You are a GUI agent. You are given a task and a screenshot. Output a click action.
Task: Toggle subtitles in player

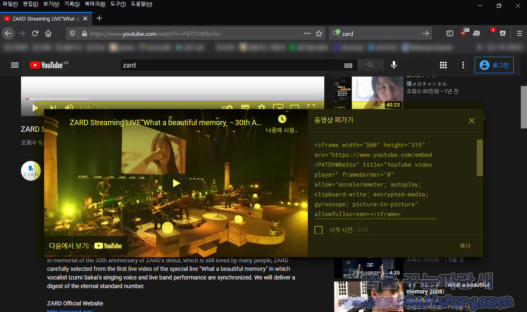pos(245,108)
